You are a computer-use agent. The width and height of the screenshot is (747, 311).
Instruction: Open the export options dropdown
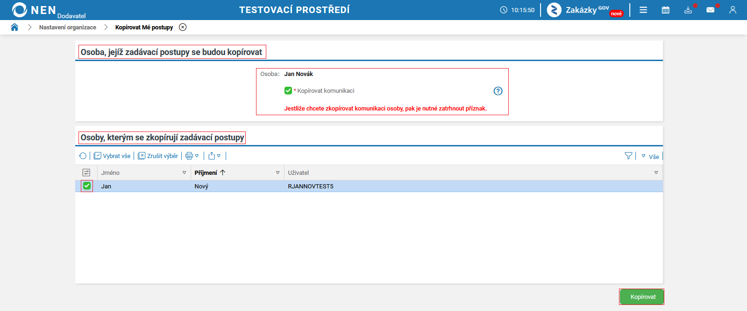214,156
